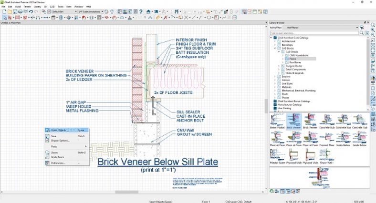Click the blue house camera view icon

point(148,11)
